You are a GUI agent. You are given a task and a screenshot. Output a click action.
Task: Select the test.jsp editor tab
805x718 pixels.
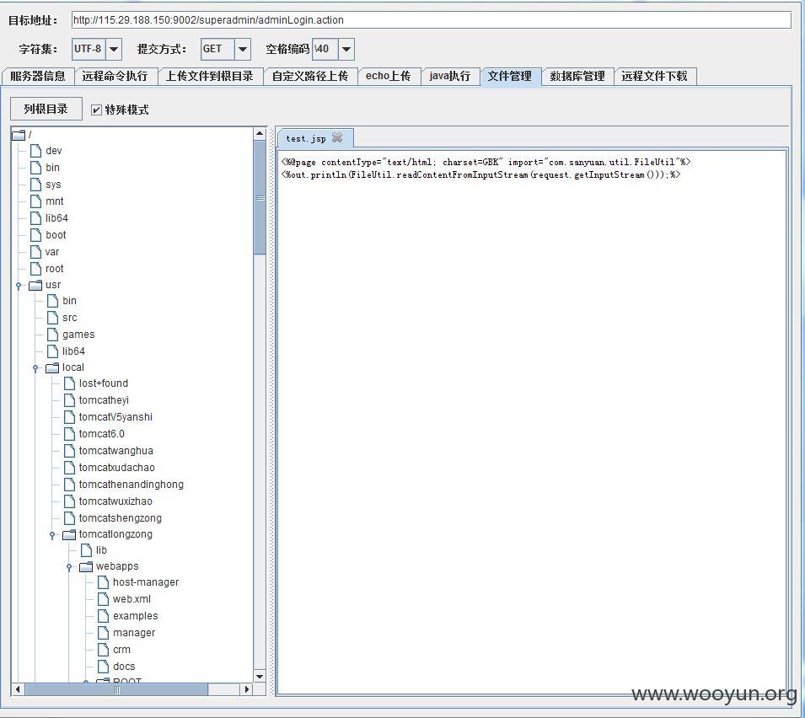(306, 138)
